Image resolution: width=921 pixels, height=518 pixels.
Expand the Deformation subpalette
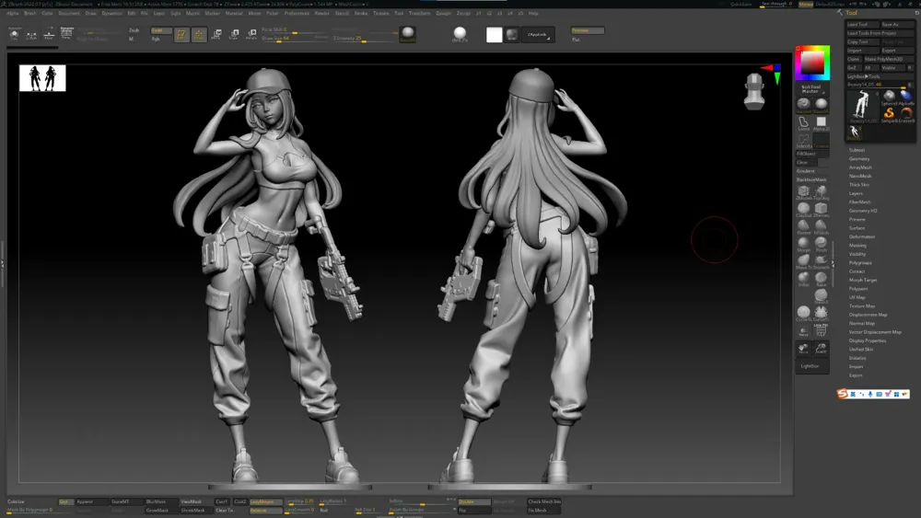pyautogui.click(x=862, y=236)
